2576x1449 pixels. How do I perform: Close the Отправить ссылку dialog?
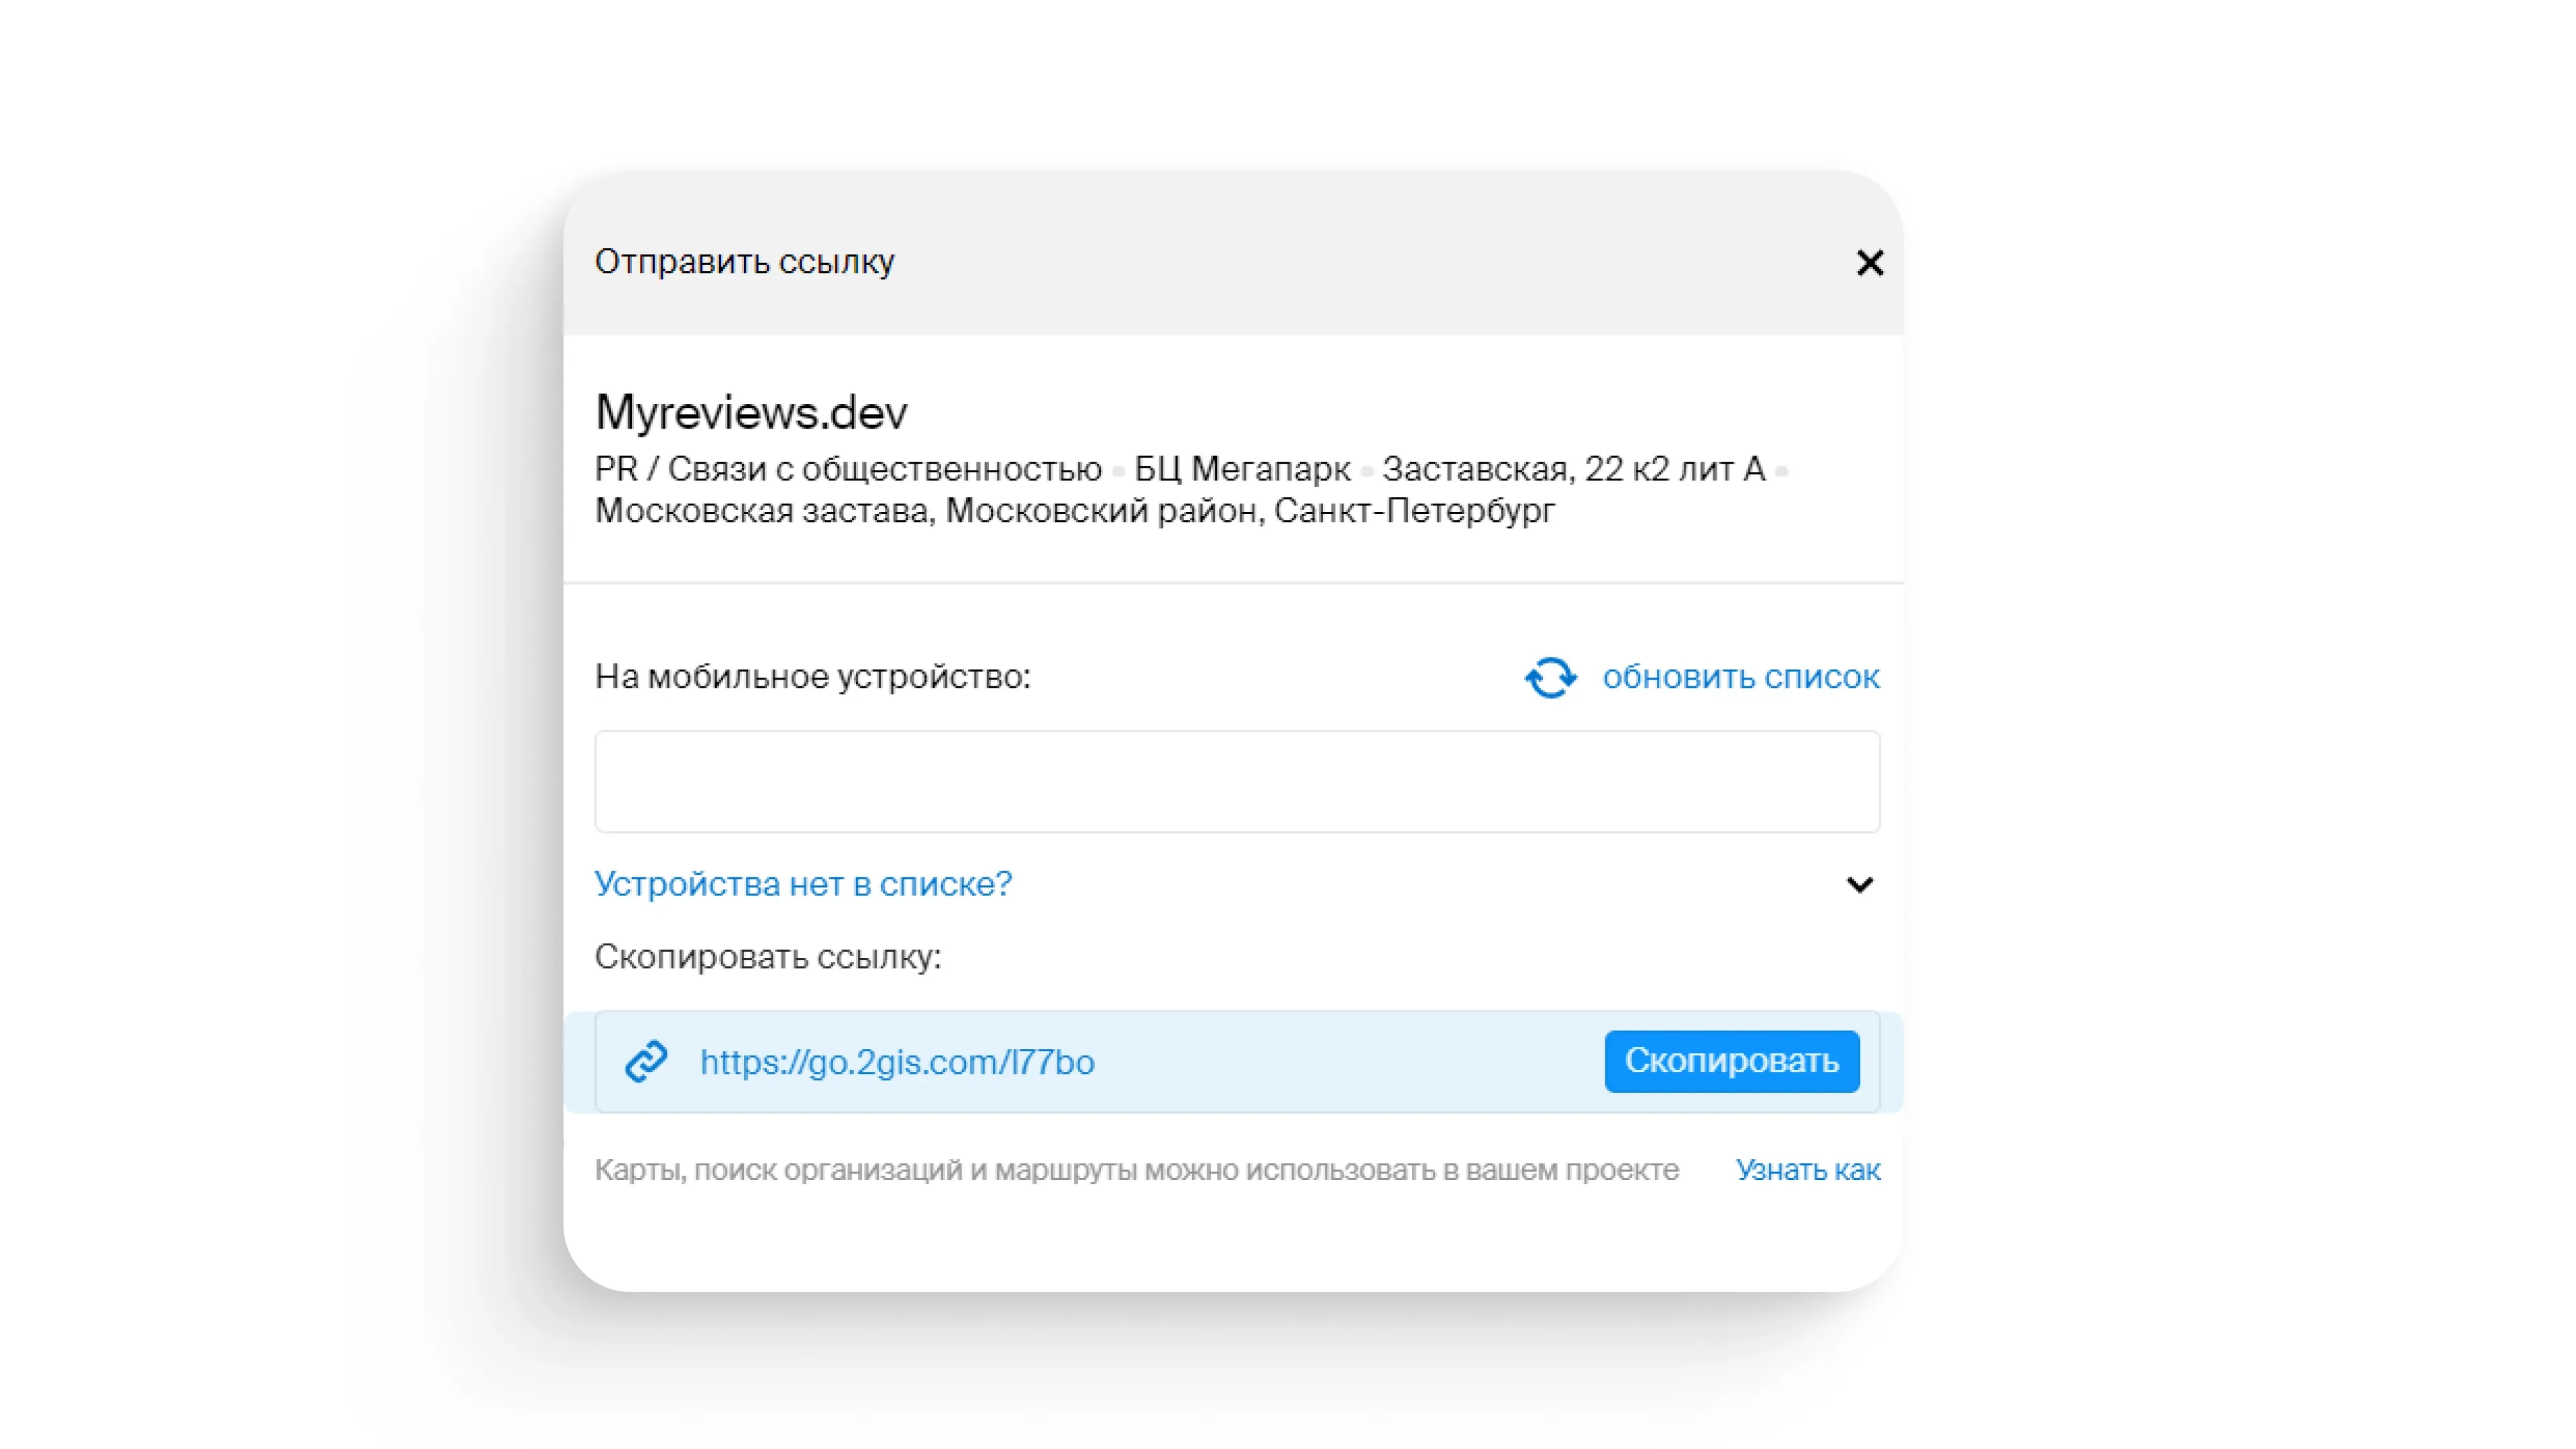(x=1869, y=263)
